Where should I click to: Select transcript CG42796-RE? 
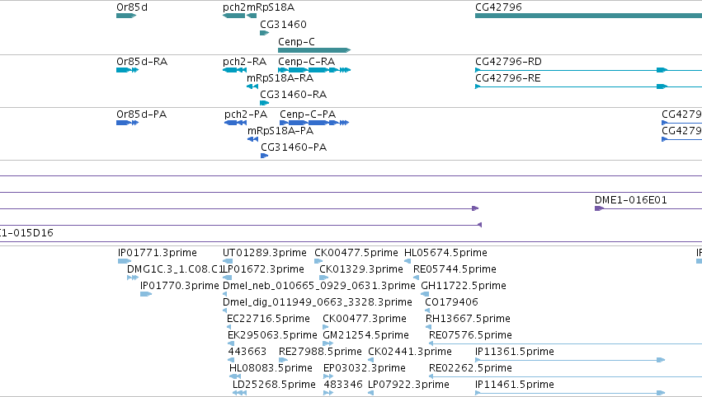507,78
